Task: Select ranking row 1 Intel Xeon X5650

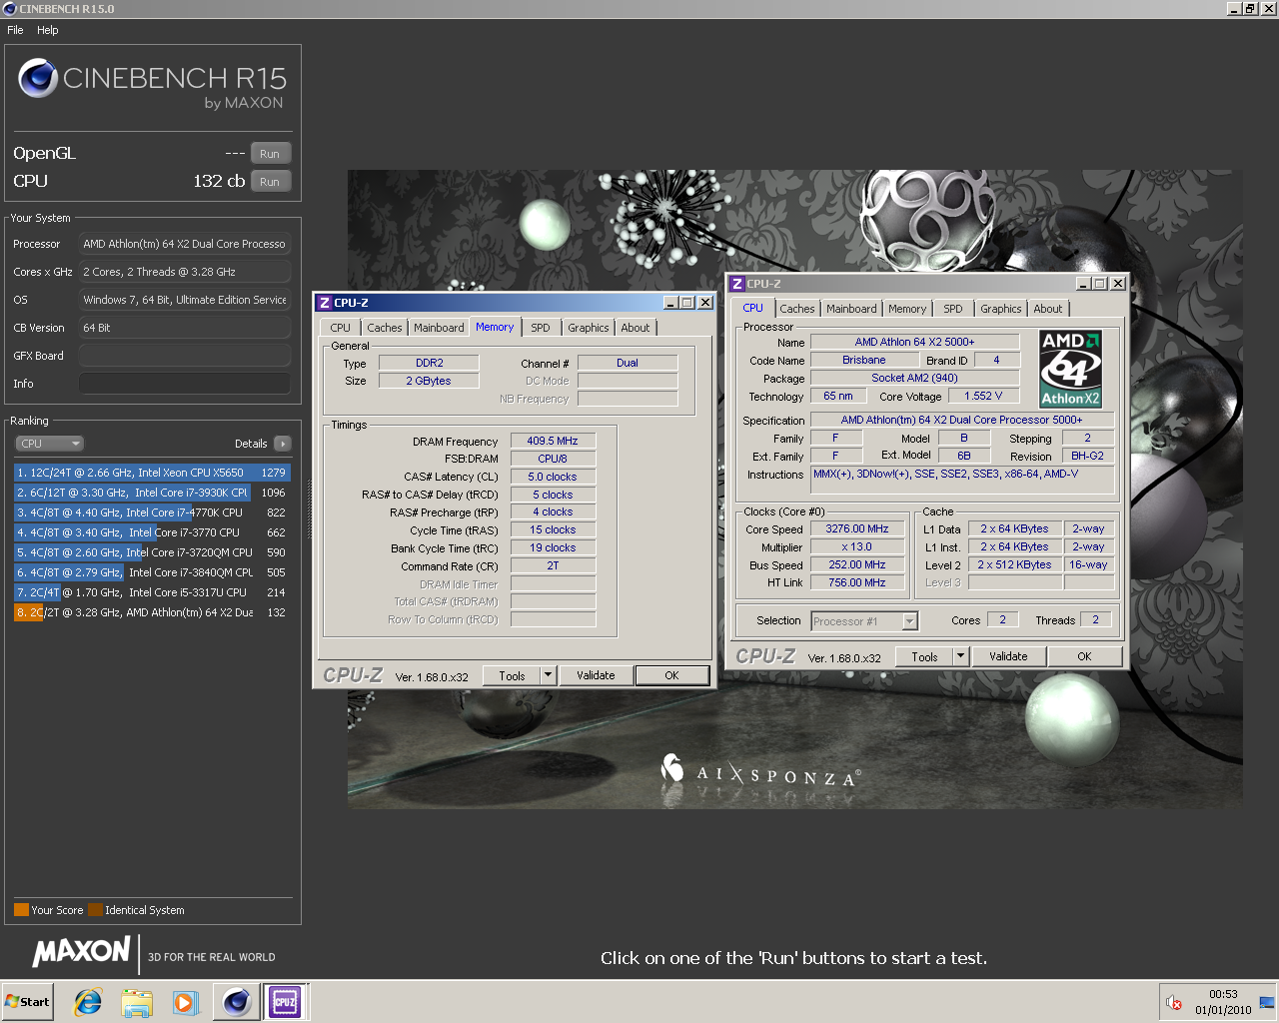Action: [152, 473]
